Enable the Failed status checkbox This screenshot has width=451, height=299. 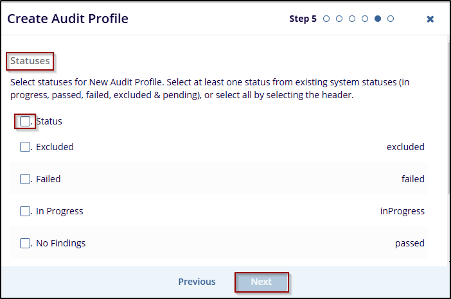point(25,179)
